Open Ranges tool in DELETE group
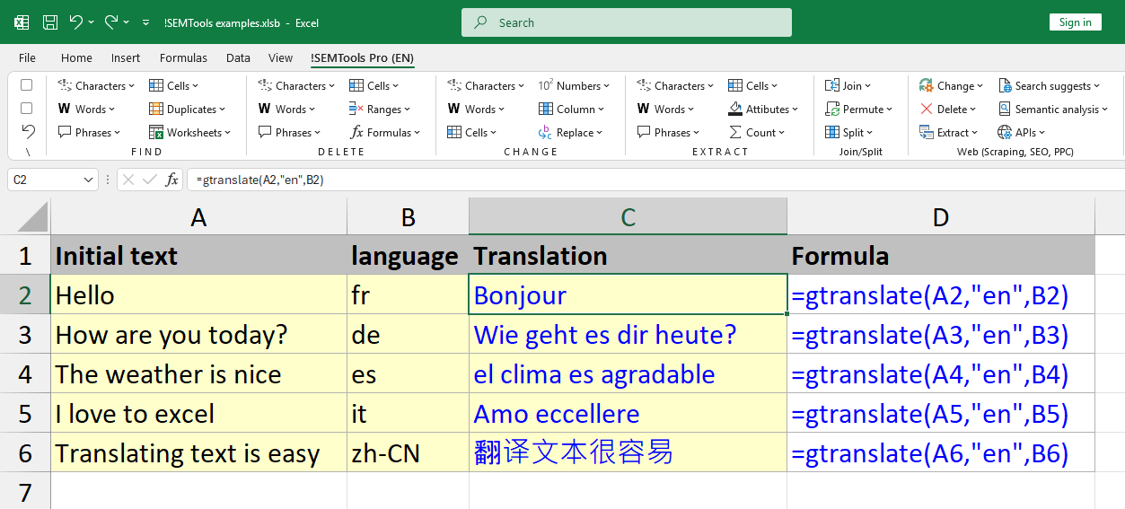The image size is (1125, 509). point(380,110)
